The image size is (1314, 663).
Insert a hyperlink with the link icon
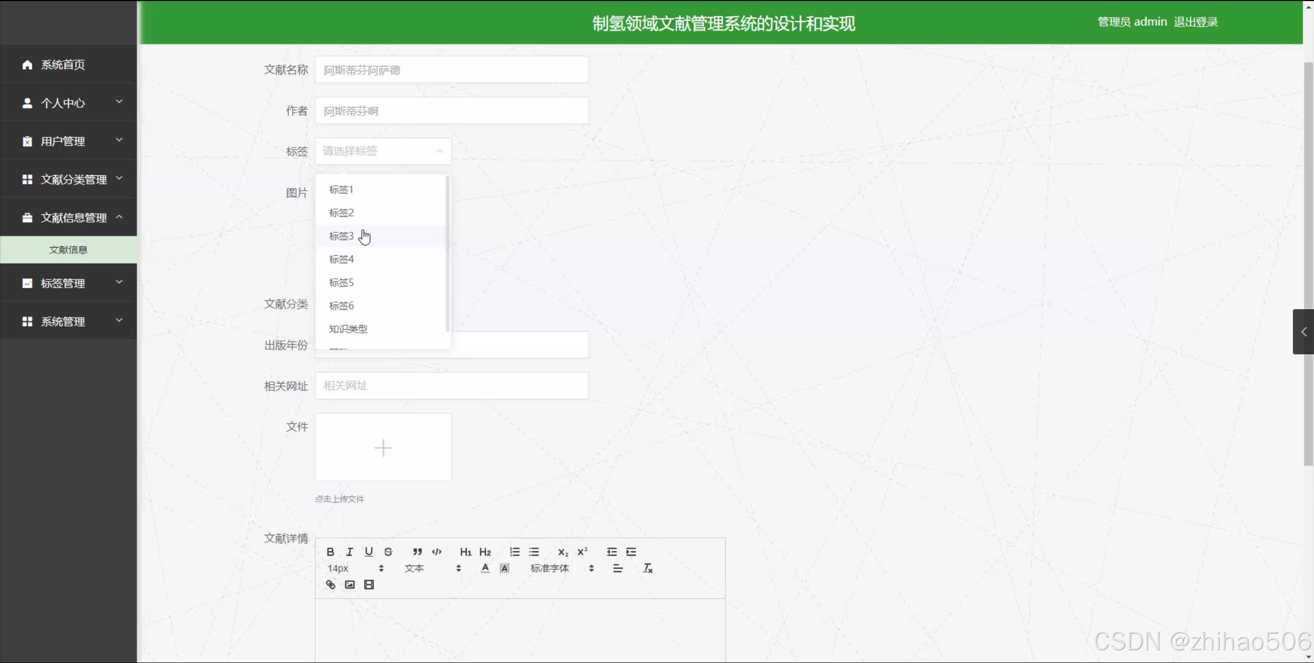[331, 585]
